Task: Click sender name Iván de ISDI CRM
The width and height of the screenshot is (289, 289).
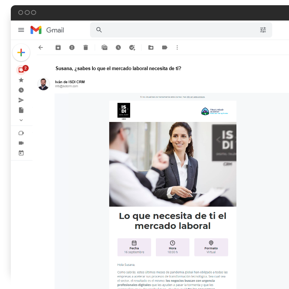Action: tap(70, 82)
